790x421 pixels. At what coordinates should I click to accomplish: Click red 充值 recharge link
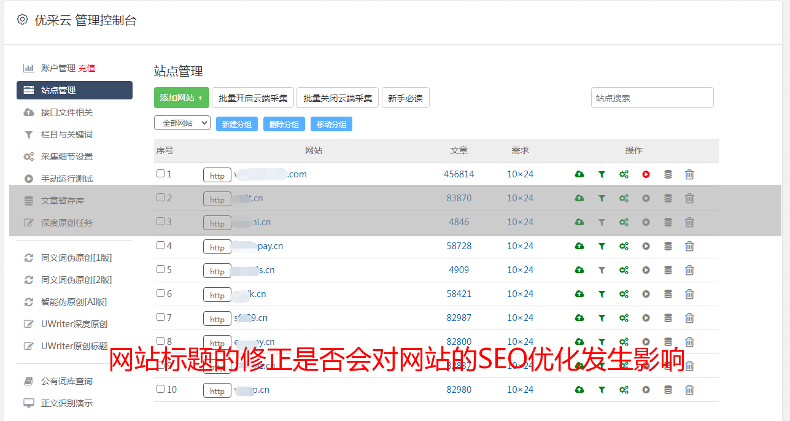pyautogui.click(x=87, y=68)
